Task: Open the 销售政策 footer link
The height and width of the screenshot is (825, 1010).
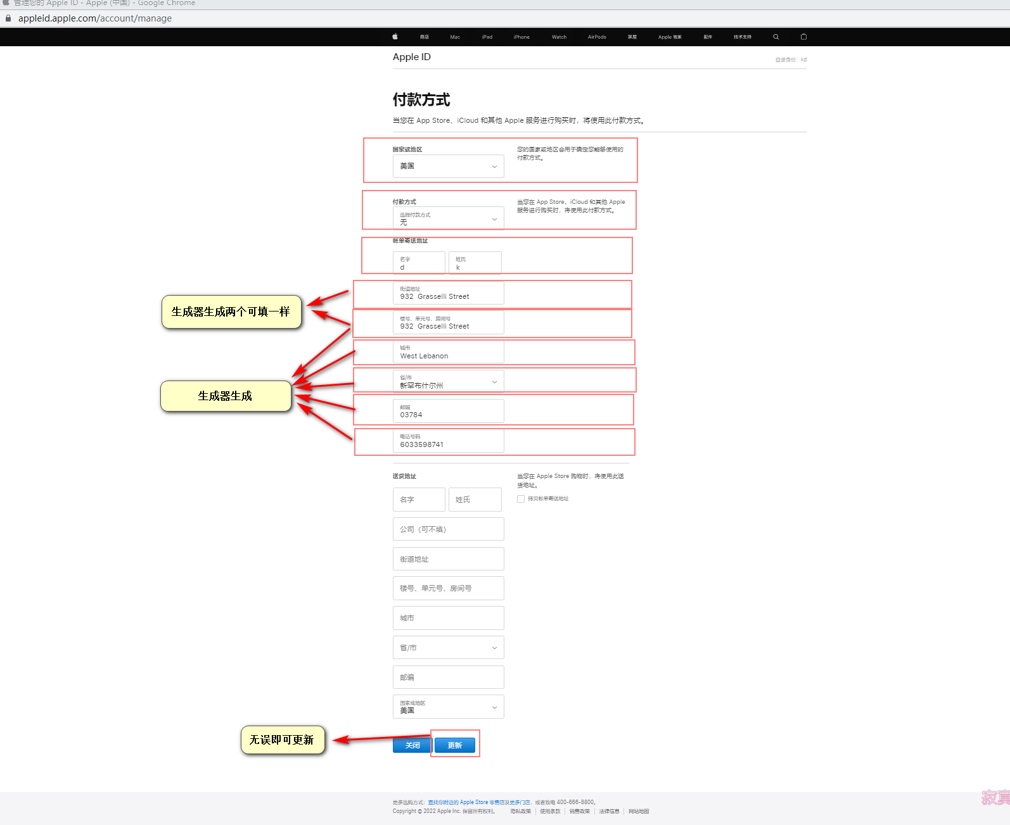Action: coord(580,811)
